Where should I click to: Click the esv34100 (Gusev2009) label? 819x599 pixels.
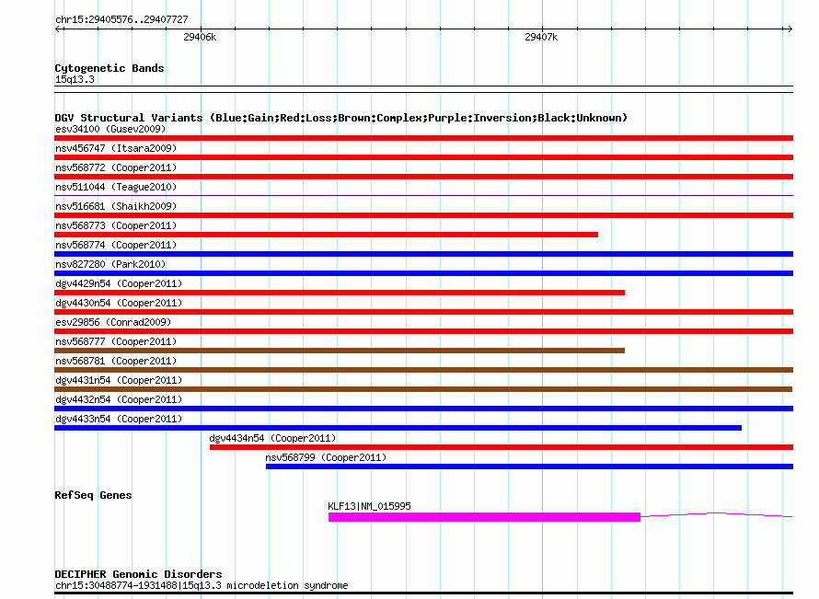point(110,129)
